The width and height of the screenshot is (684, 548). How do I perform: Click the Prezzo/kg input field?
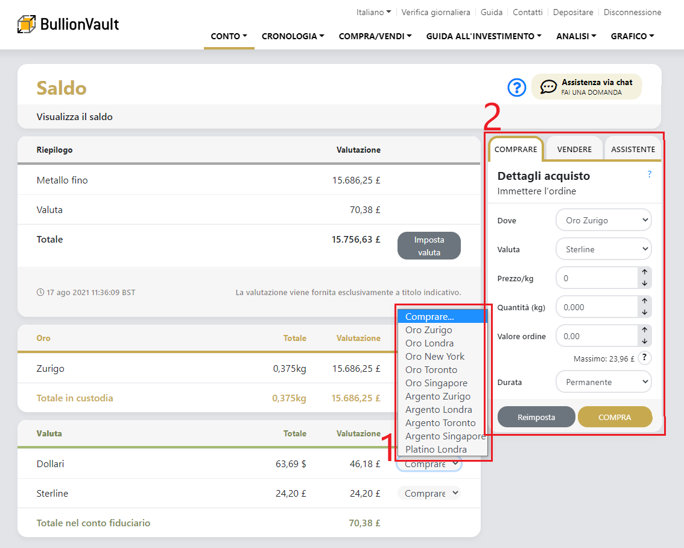[596, 278]
